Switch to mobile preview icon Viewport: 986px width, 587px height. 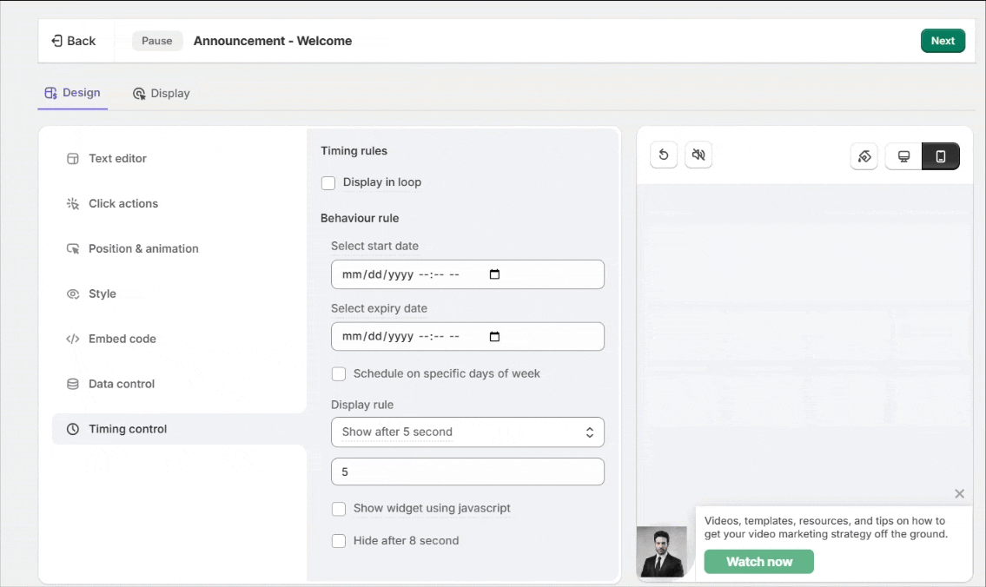940,156
